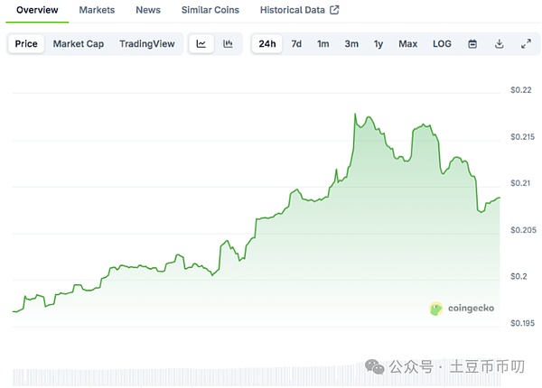Image resolution: width=542 pixels, height=388 pixels.
Task: Switch to candlestick chart icon
Action: pos(228,43)
